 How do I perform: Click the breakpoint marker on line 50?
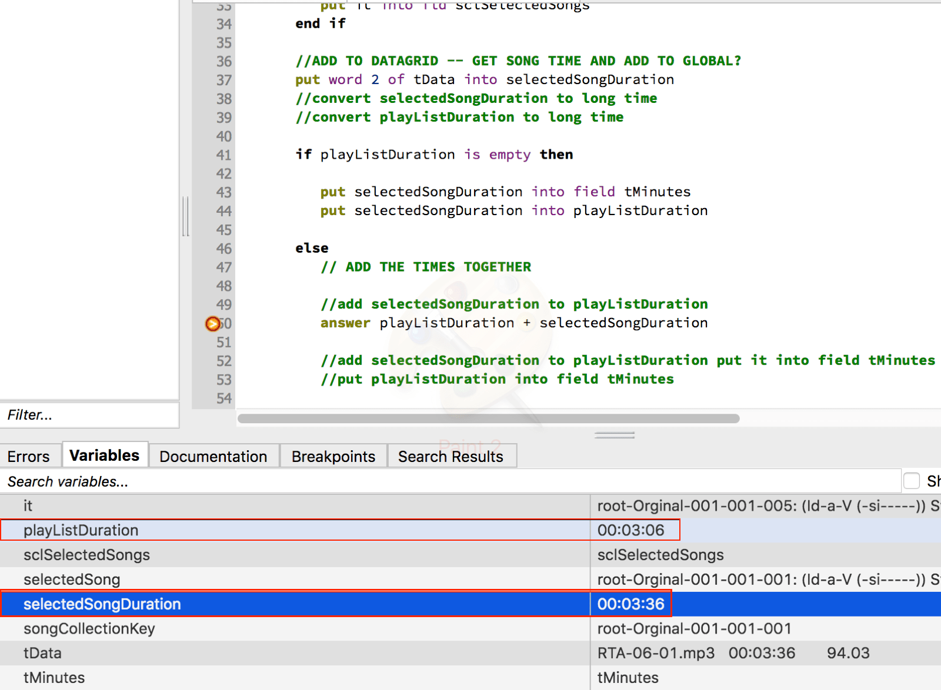pyautogui.click(x=212, y=324)
